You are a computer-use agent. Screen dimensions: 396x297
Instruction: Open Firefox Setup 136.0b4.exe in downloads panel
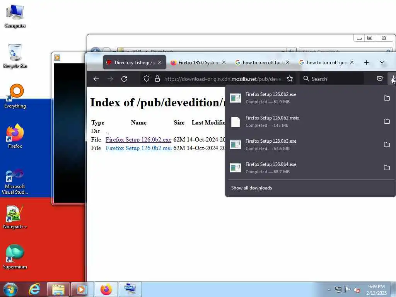point(303,168)
